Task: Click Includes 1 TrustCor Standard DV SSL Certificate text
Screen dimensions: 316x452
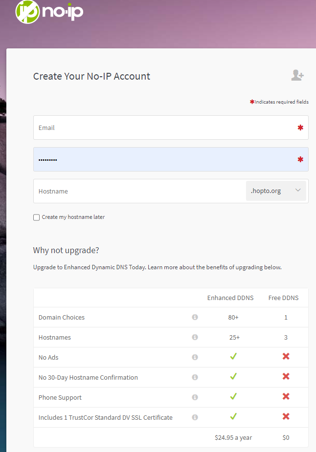Action: click(105, 417)
